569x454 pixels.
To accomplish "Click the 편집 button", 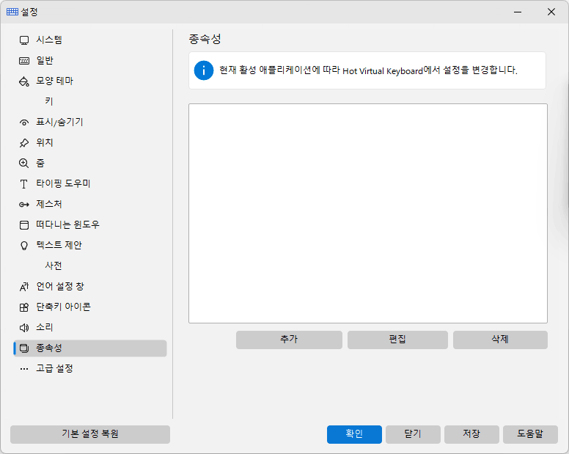I will (397, 340).
